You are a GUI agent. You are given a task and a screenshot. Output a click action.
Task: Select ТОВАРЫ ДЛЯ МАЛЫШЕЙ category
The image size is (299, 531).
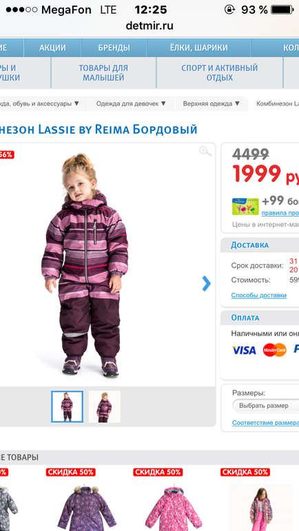click(x=103, y=73)
